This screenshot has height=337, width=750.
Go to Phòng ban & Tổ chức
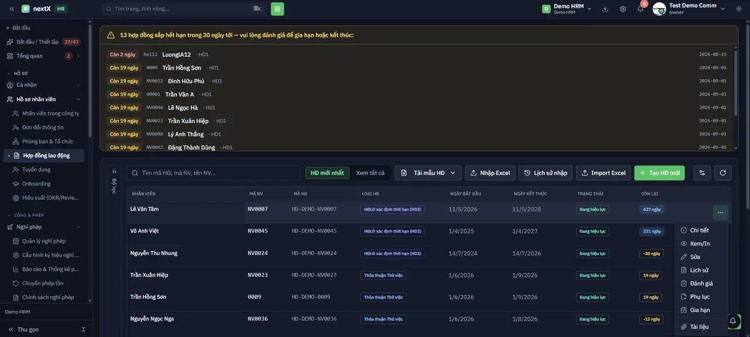(x=47, y=142)
